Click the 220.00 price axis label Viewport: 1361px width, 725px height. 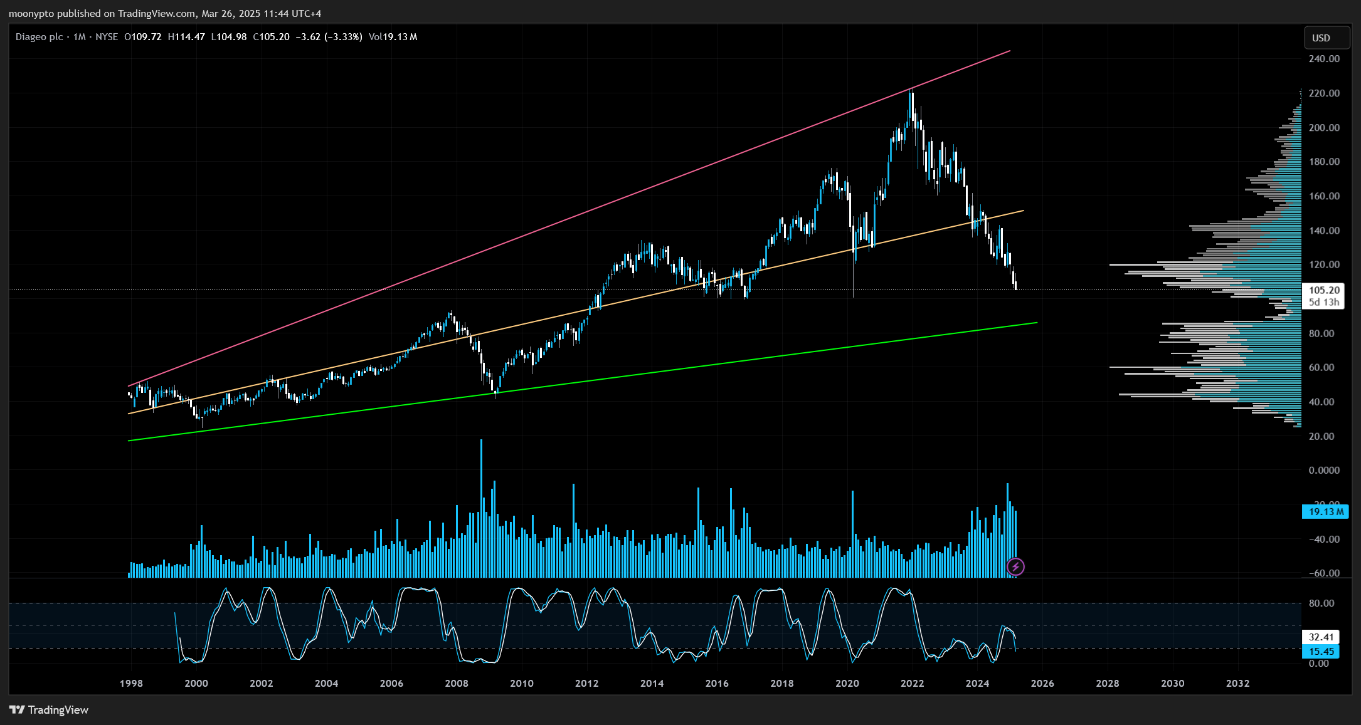click(1324, 93)
